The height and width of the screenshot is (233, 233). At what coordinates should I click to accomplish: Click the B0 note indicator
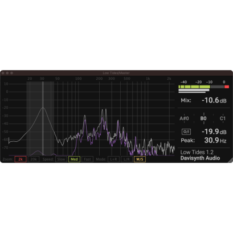point(203,118)
